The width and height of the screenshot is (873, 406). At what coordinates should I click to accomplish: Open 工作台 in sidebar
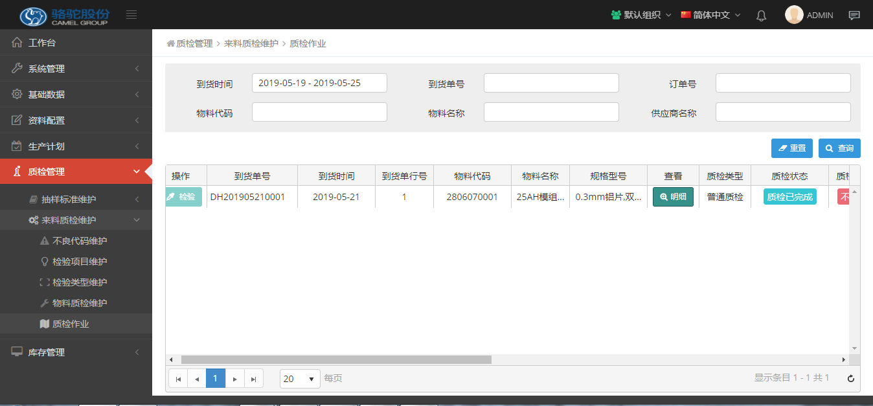[76, 43]
